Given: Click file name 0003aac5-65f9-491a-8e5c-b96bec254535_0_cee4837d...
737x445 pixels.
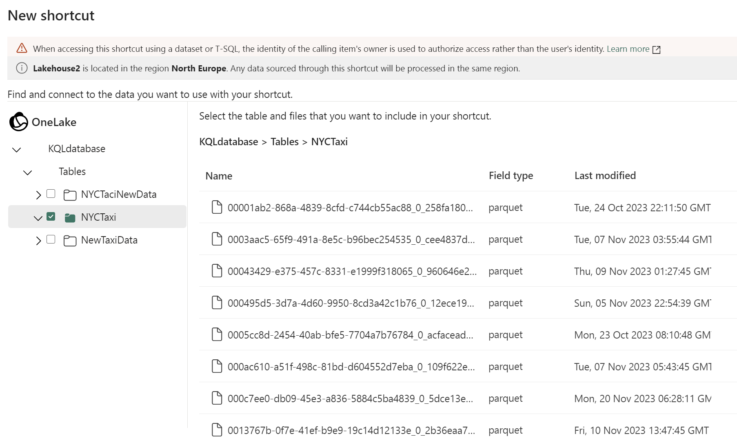Looking at the screenshot, I should [x=351, y=239].
